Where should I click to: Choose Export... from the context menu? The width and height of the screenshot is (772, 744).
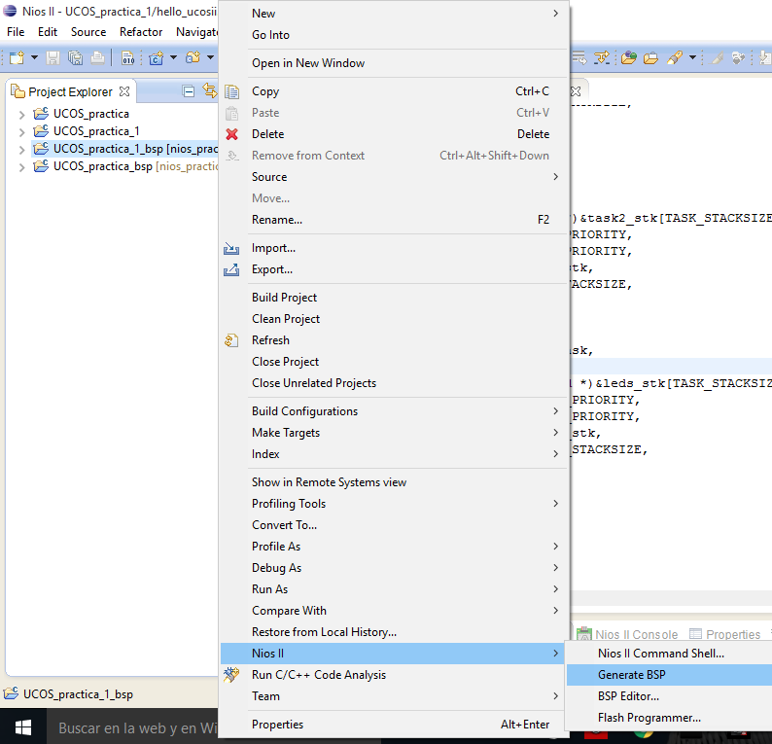(x=394, y=269)
